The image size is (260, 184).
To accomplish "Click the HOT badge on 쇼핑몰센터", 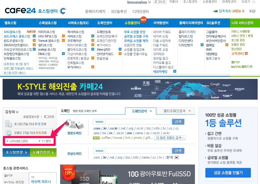I will [143, 19].
